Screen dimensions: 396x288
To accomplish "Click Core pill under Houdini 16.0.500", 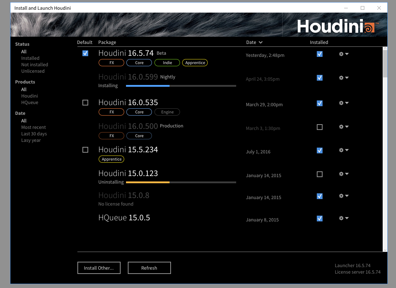I will coord(139,136).
